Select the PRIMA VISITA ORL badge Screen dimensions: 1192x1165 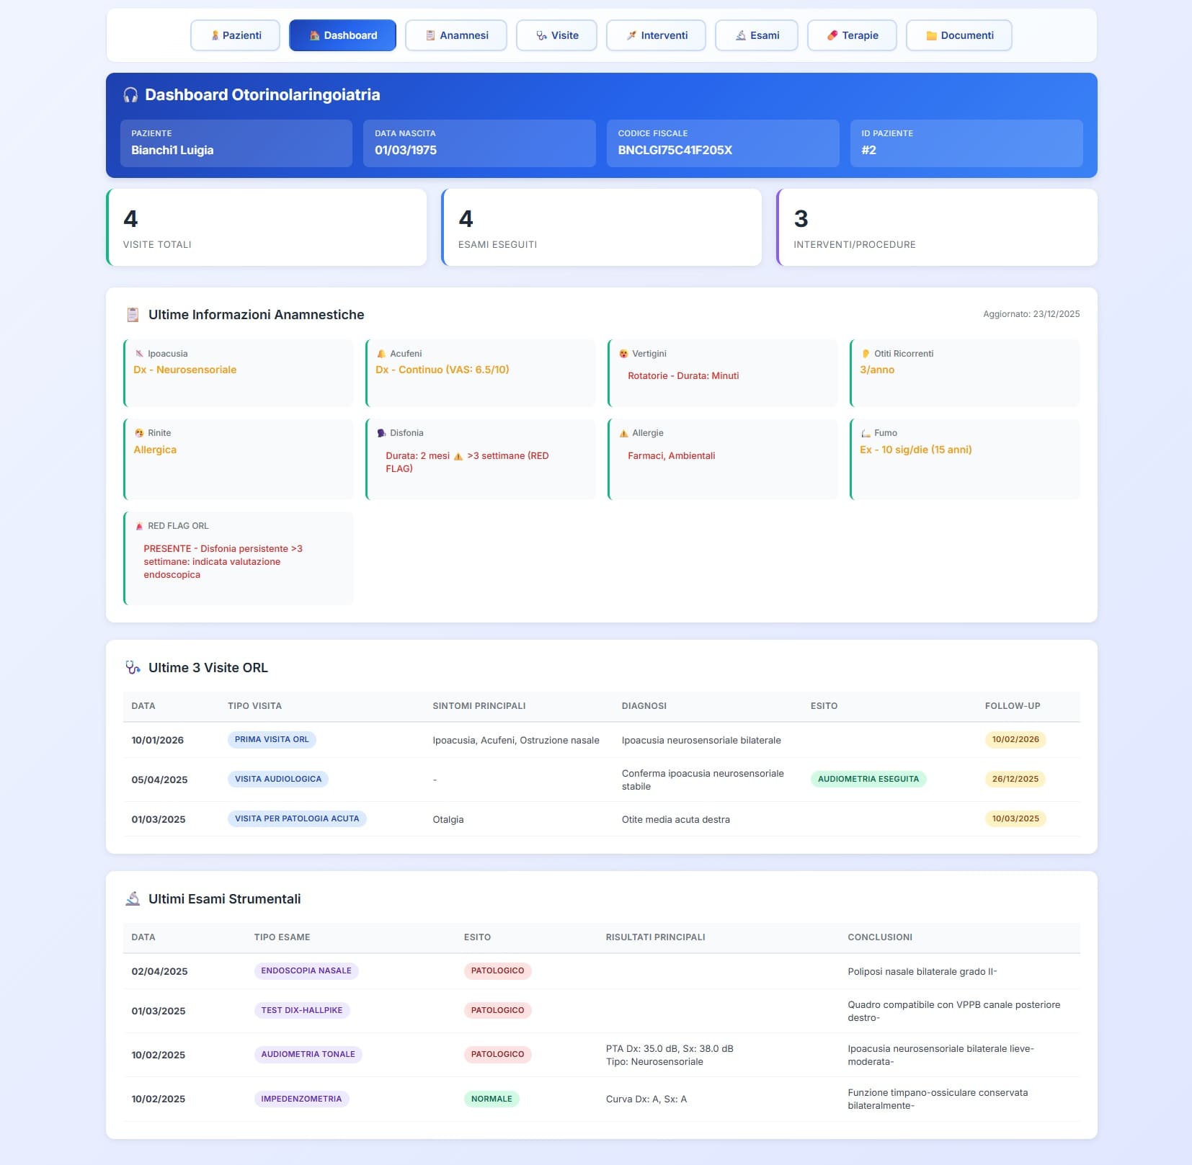tap(272, 739)
